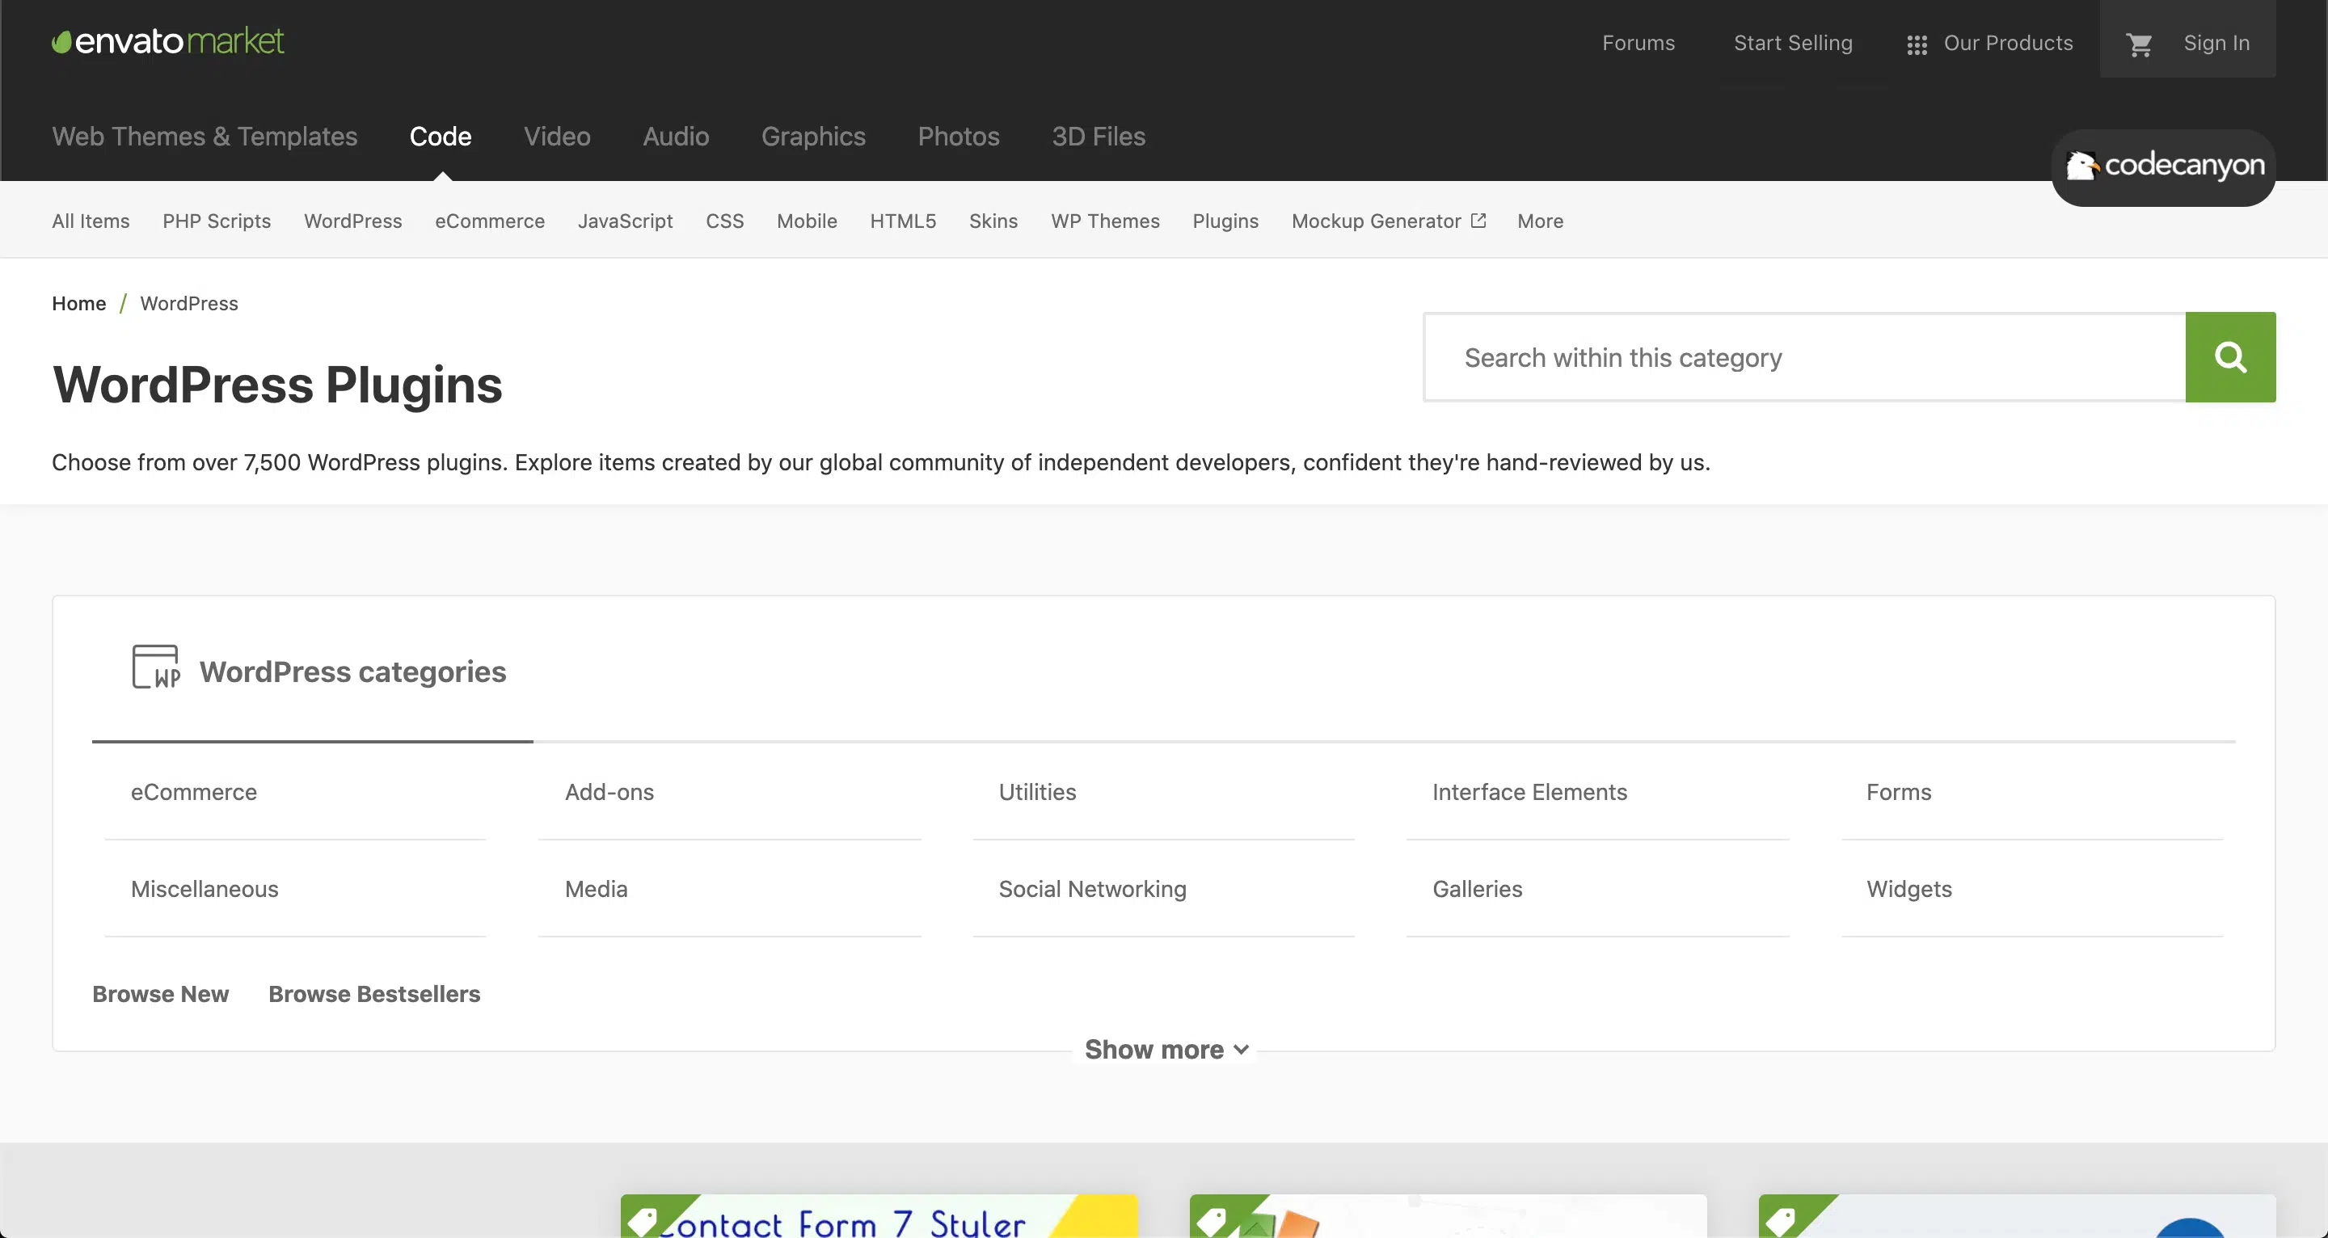This screenshot has height=1238, width=2328.
Task: Click the external link icon beside Mockup Generator
Action: point(1478,221)
